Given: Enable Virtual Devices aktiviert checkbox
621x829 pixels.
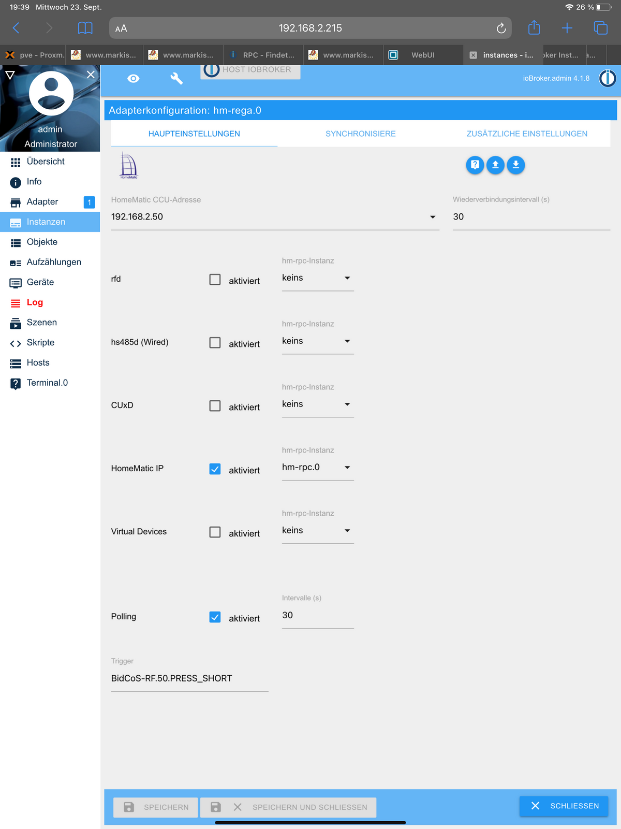Looking at the screenshot, I should click(215, 532).
